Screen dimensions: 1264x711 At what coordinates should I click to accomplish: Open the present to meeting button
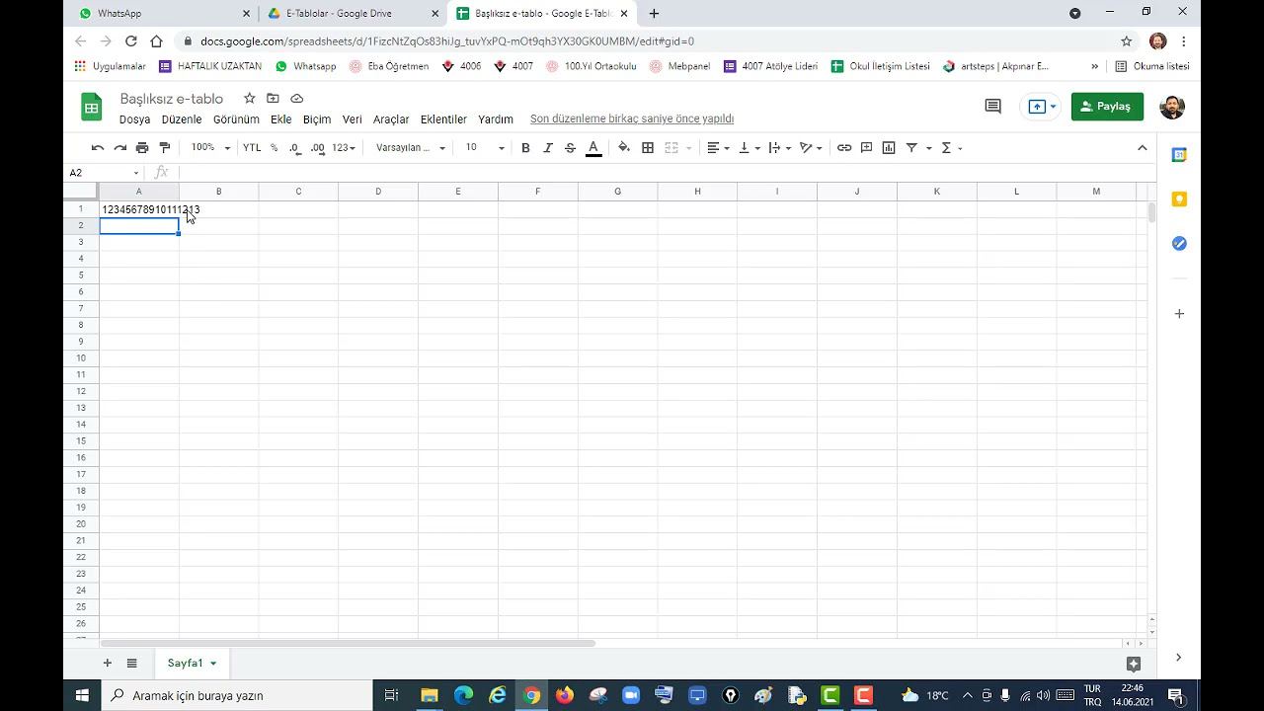point(1042,107)
